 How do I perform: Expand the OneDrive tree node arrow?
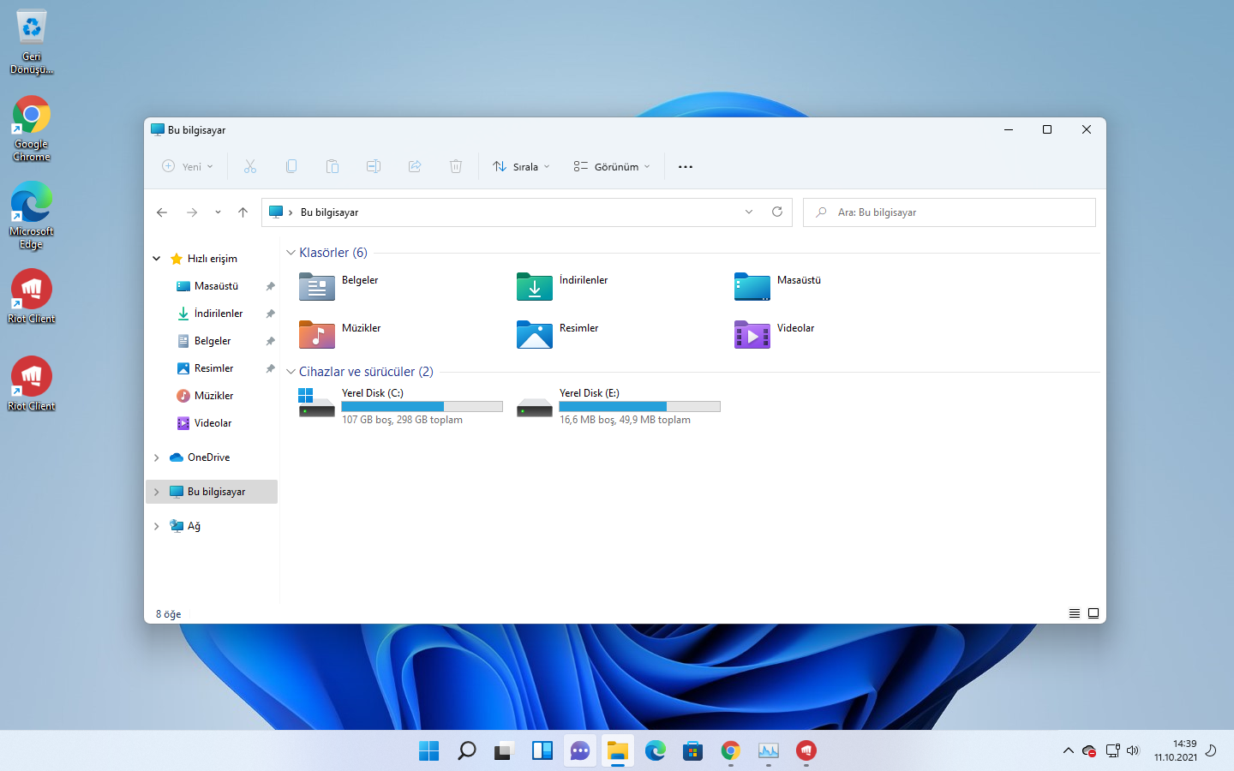tap(157, 457)
